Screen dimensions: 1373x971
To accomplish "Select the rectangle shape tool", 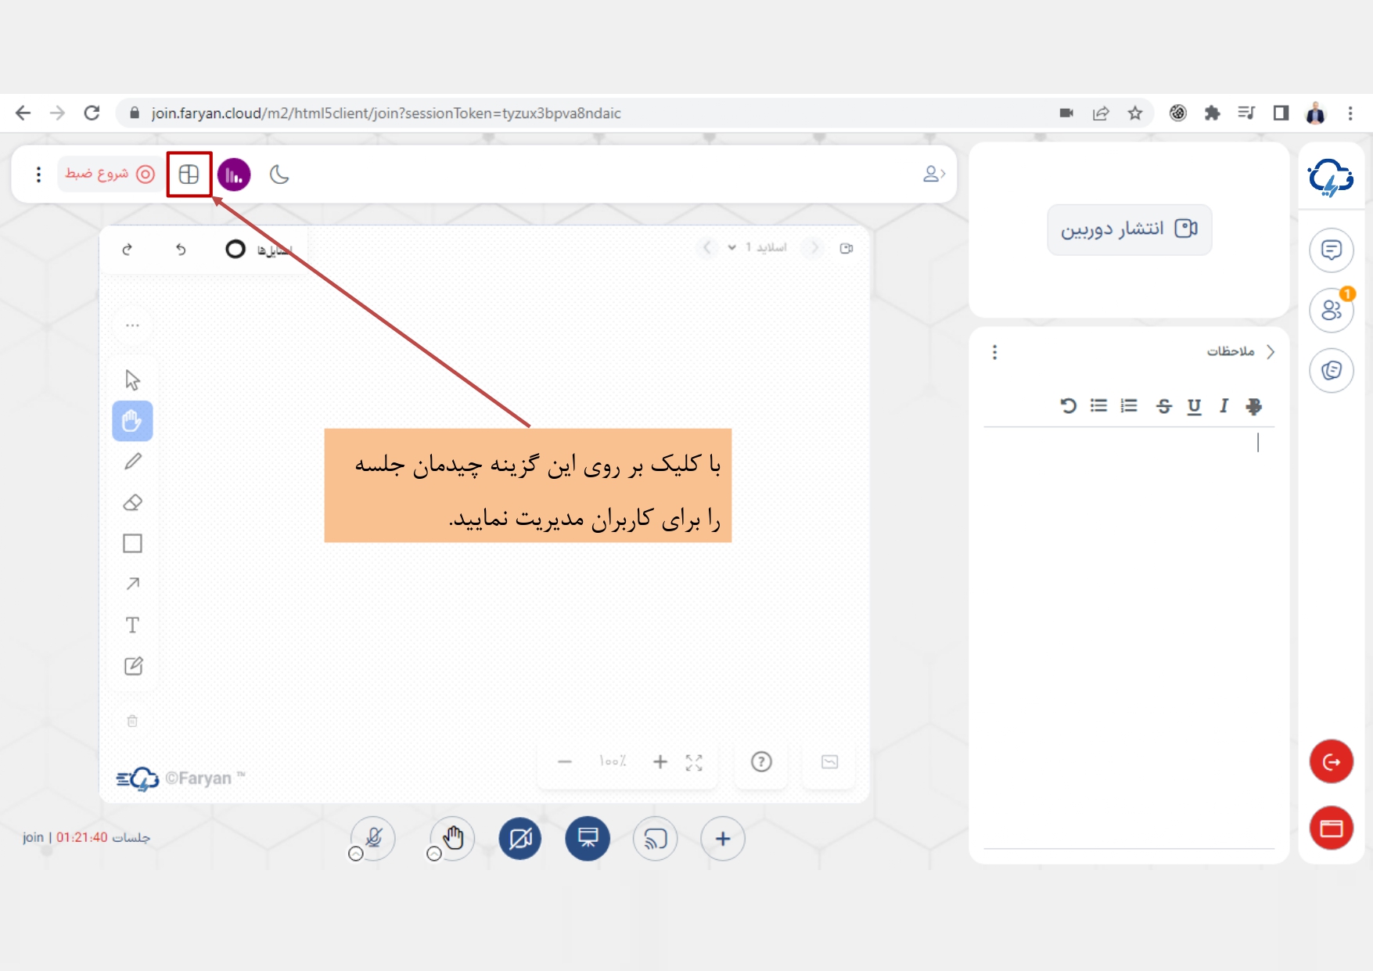I will click(133, 544).
